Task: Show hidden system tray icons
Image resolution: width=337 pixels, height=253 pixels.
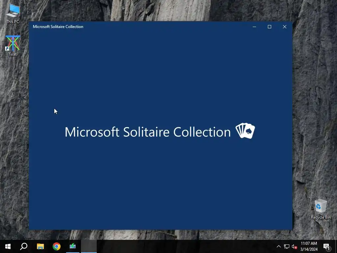Action: point(278,246)
